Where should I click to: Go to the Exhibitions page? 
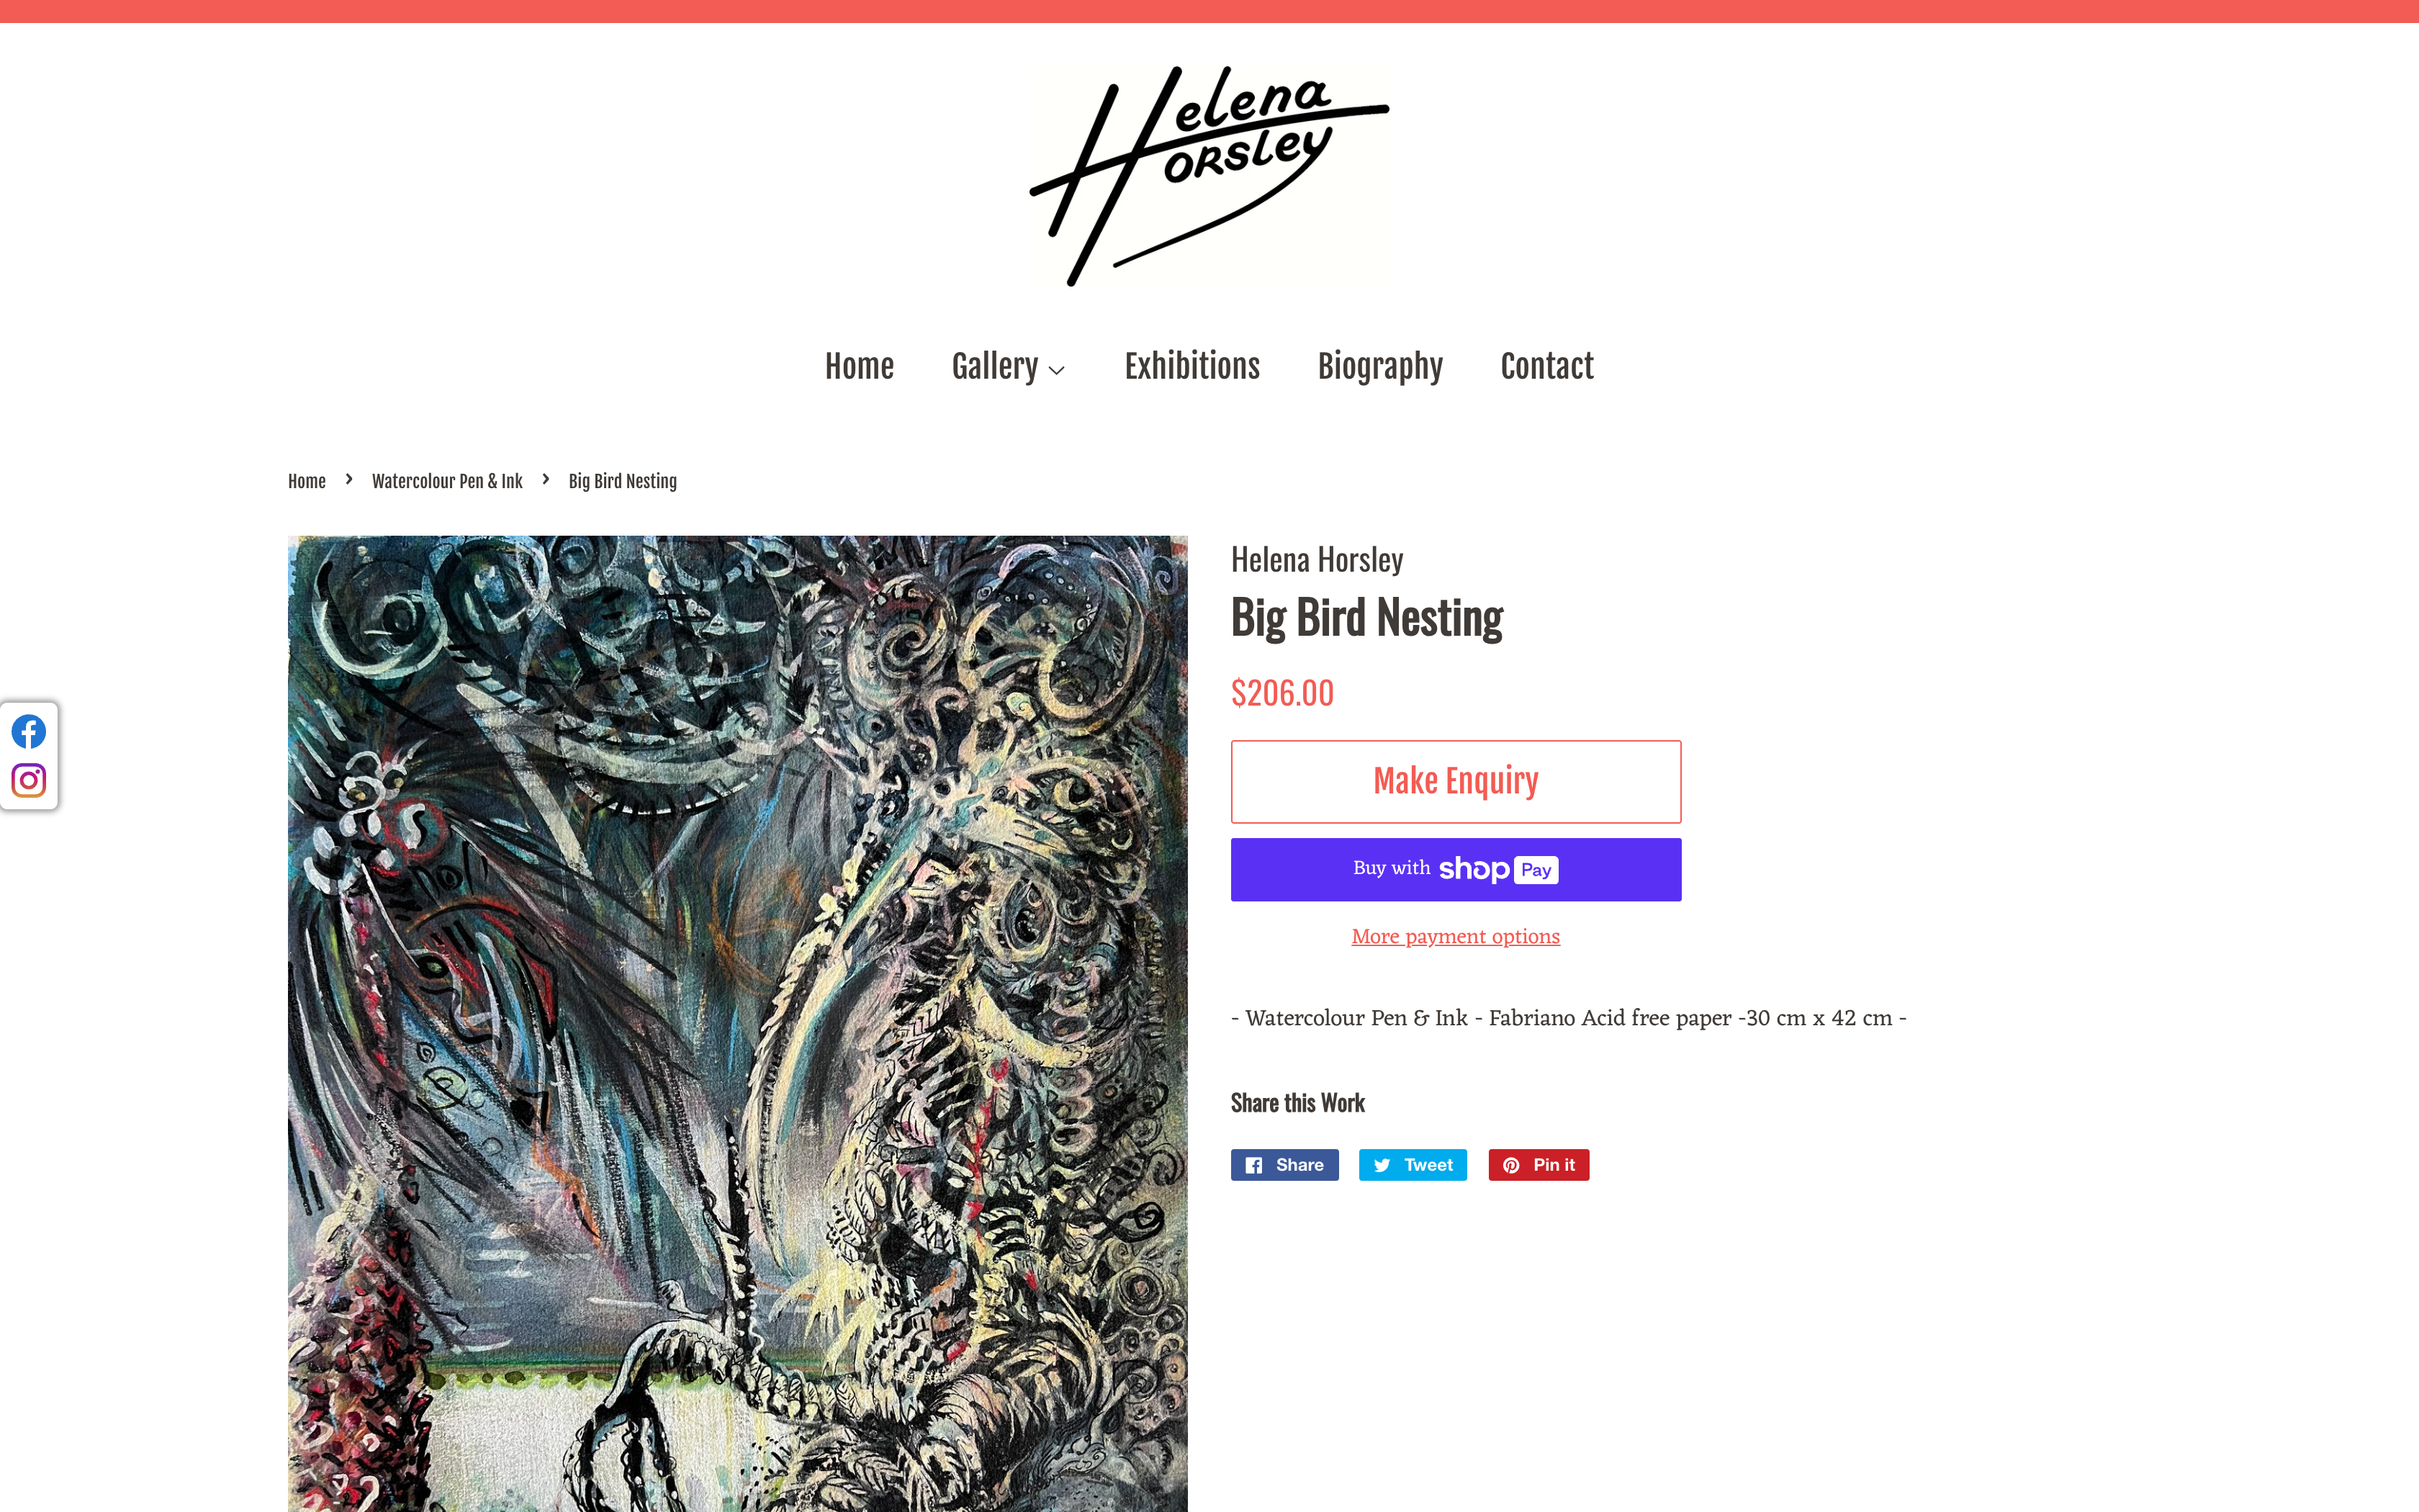1192,366
